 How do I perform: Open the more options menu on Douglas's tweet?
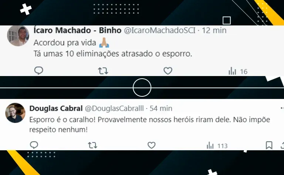click(282, 108)
